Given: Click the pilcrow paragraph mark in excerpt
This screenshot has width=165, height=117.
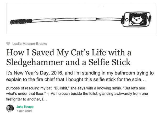Looking at the screenshot, I should 48,94.
